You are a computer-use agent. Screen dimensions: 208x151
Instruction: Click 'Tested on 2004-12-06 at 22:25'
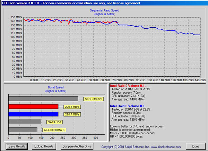[x=131, y=109]
